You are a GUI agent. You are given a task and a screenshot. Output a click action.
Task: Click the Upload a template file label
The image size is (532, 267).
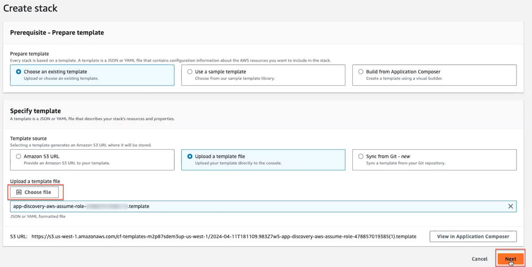[35, 181]
